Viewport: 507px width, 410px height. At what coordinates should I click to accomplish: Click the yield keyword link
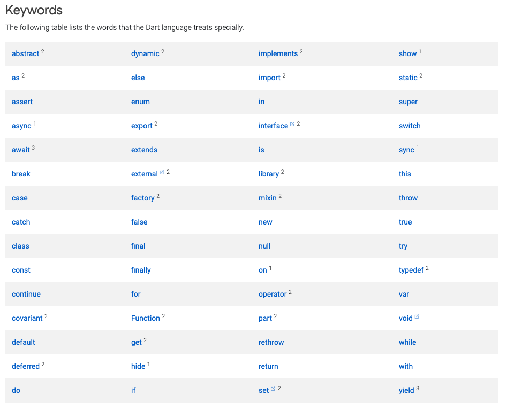[406, 390]
